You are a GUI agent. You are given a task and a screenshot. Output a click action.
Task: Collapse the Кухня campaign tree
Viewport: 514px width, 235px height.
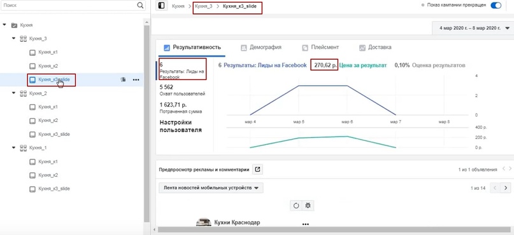(x=4, y=25)
